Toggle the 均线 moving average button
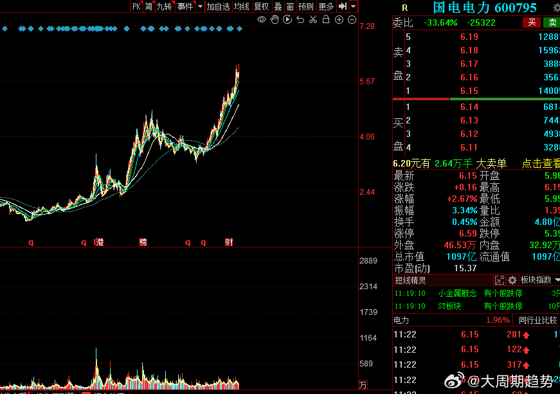Screen dimensions: 560x394 [242, 6]
